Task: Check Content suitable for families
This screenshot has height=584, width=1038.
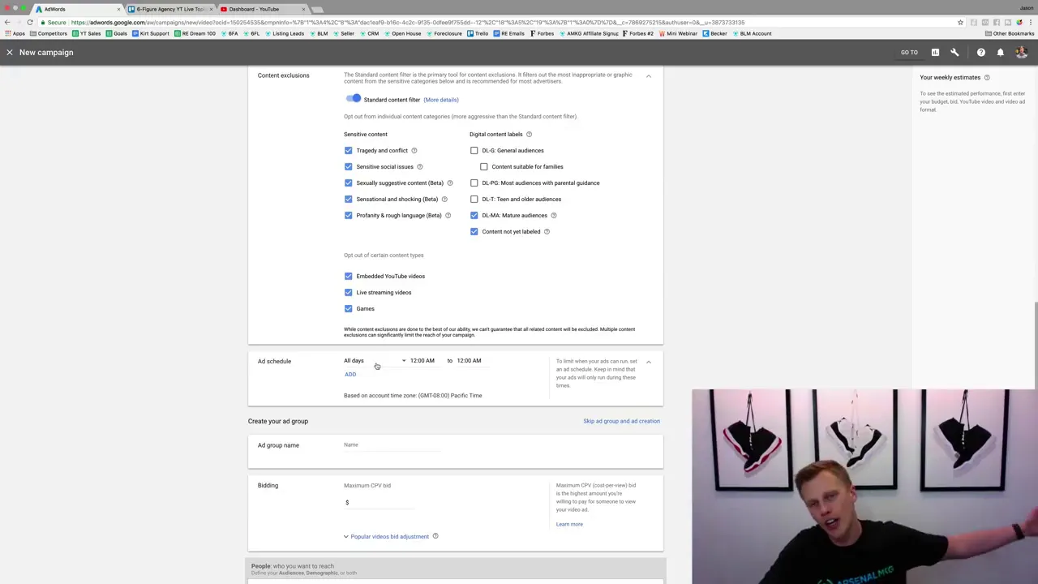Action: tap(484, 166)
